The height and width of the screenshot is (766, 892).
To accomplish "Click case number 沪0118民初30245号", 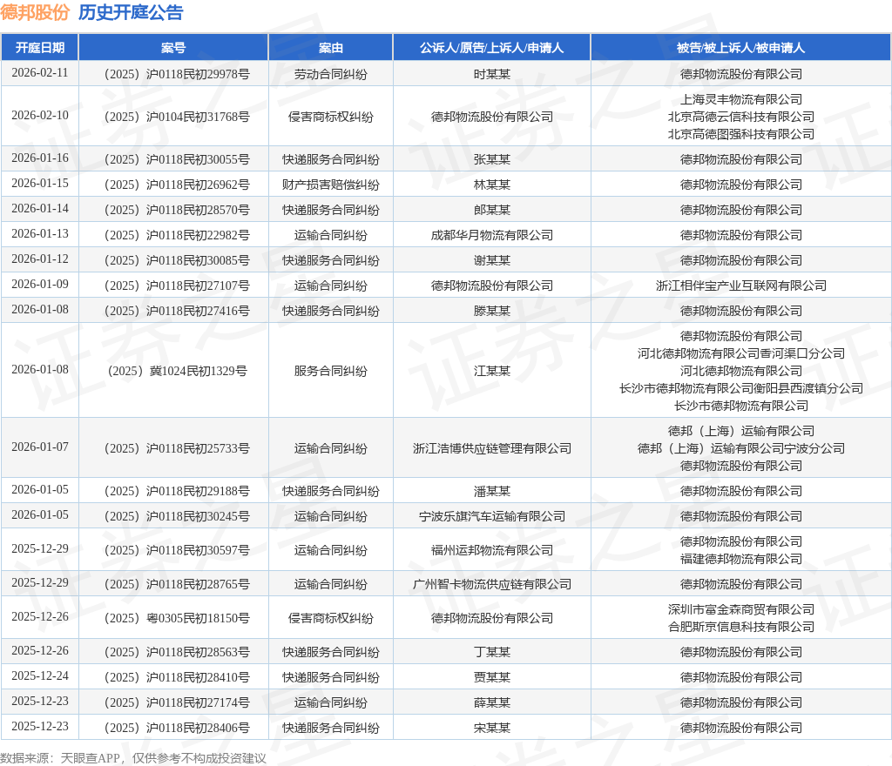I will pyautogui.click(x=177, y=516).
